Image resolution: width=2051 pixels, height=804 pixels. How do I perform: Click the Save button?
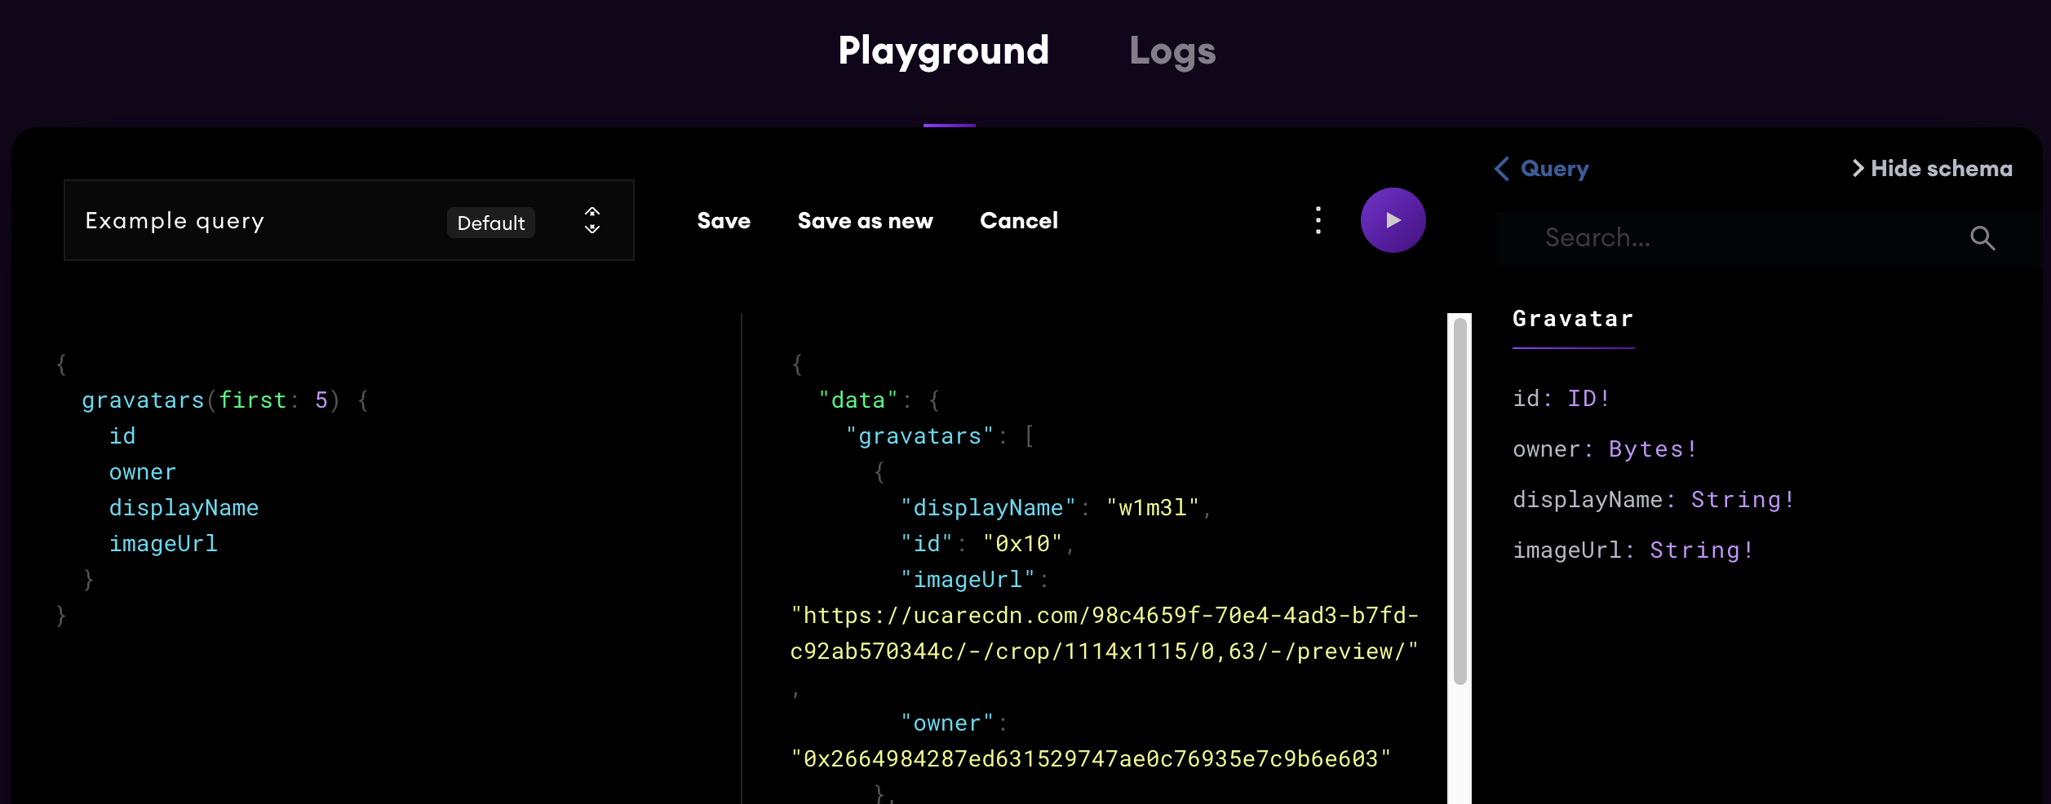coord(724,221)
